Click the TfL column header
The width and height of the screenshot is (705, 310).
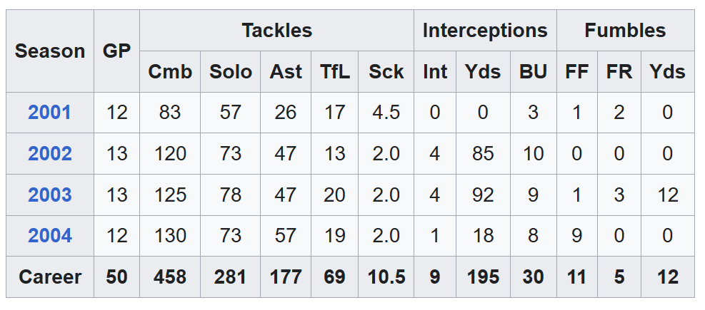[334, 72]
